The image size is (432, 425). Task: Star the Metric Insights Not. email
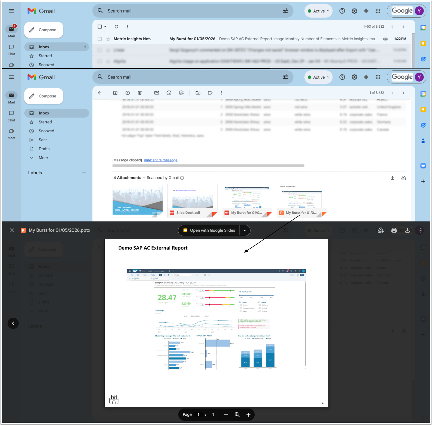pyautogui.click(x=108, y=39)
